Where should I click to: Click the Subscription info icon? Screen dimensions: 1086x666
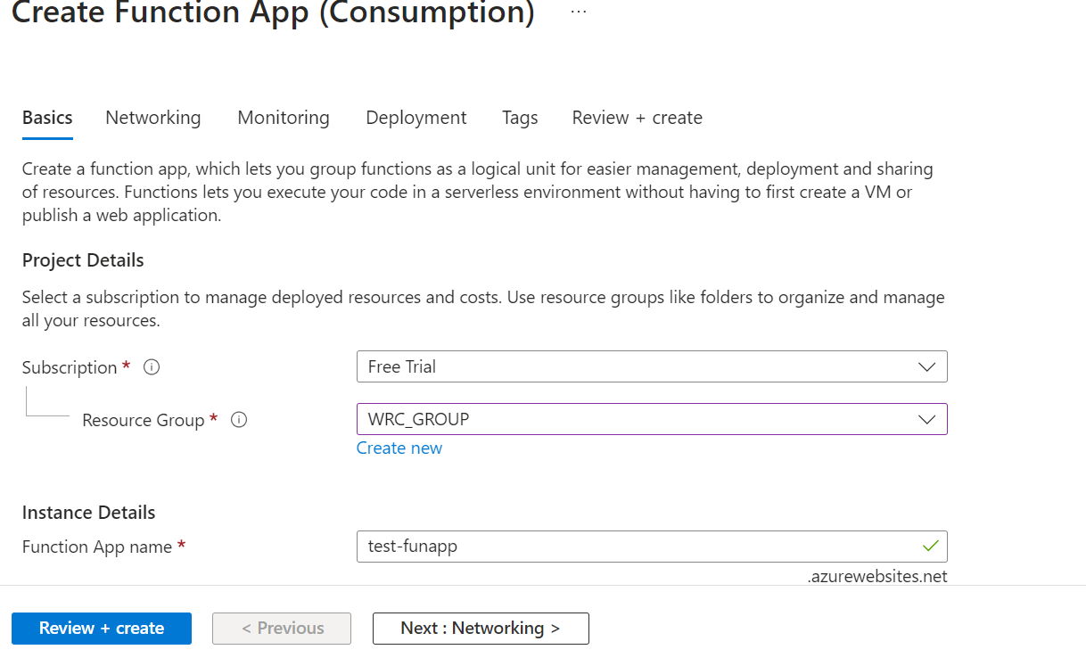coord(152,367)
